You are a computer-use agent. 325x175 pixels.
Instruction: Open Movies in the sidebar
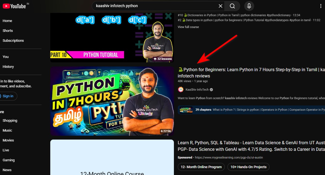coord(8,140)
